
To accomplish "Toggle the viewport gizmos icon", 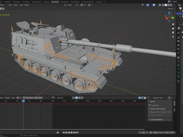I will (x=148, y=5).
